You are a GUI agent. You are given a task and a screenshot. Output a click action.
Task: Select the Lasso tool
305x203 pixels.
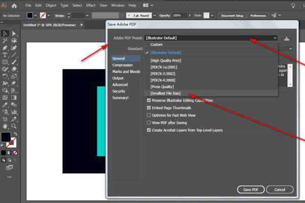click(14, 41)
